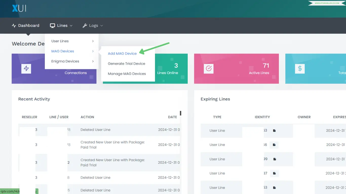The image size is (346, 194).
Task: Go to the Dashboard page
Action: 26,26
